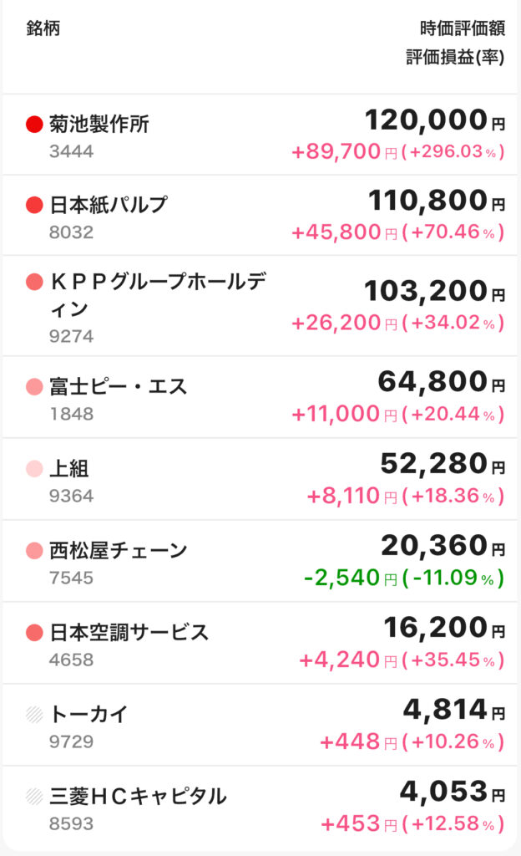
Task: Click the red dot beside 日本空調サービス
Action: click(x=34, y=632)
